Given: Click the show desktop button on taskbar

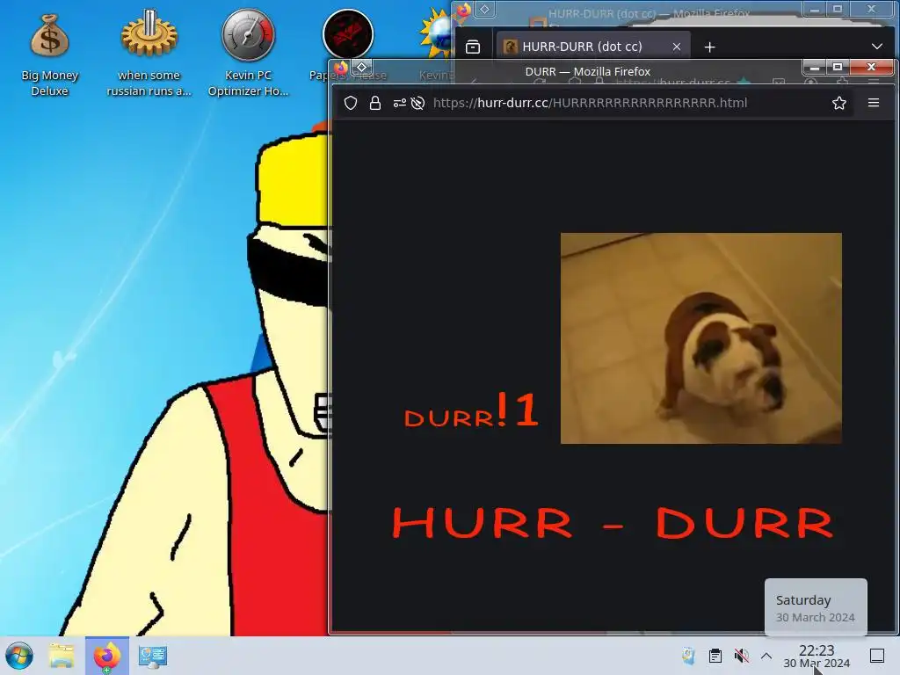Looking at the screenshot, I should point(877,656).
